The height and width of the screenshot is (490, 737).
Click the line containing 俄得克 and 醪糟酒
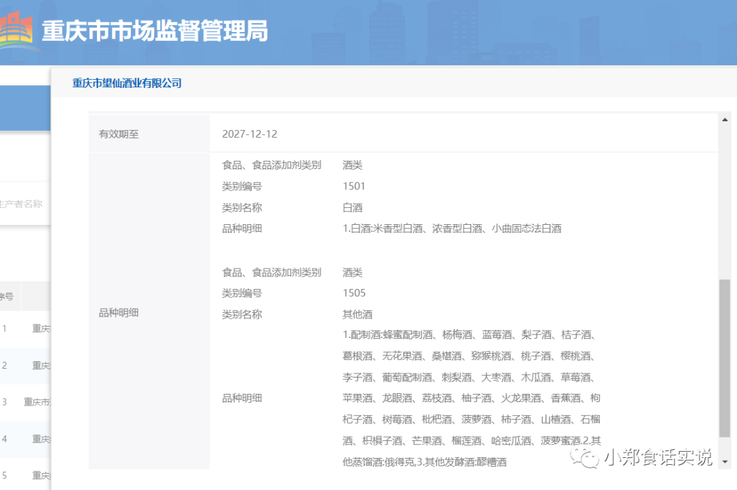(x=425, y=462)
